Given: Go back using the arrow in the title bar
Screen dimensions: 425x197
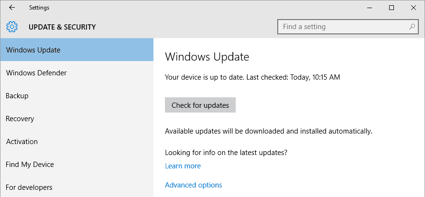Looking at the screenshot, I should point(12,8).
